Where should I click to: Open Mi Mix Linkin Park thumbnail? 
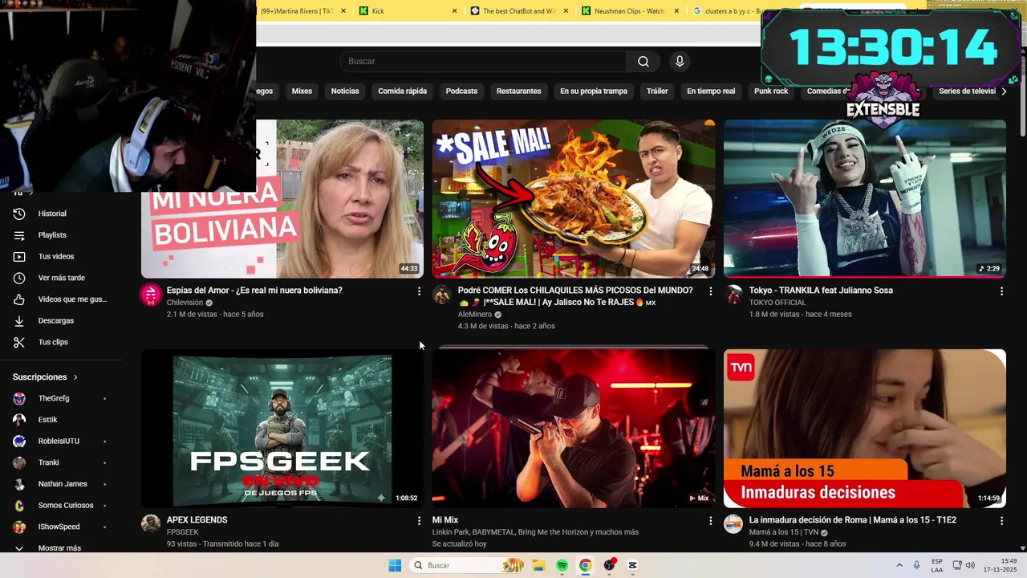coord(574,429)
